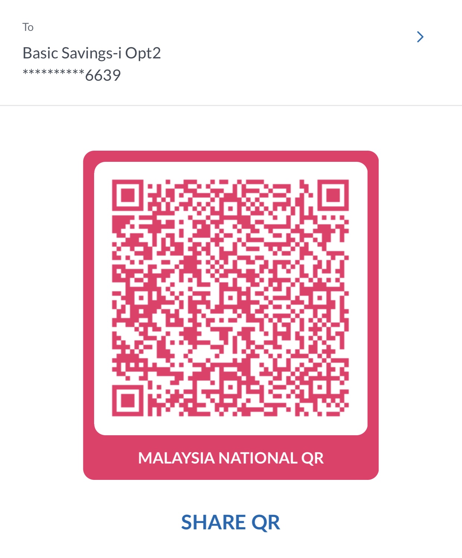Select the Basic Savings-i Opt2 account name
This screenshot has width=462, height=558.
click(x=92, y=53)
